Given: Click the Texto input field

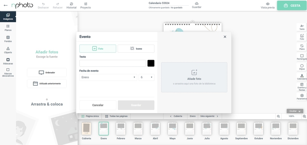Looking at the screenshot, I should pyautogui.click(x=113, y=63).
